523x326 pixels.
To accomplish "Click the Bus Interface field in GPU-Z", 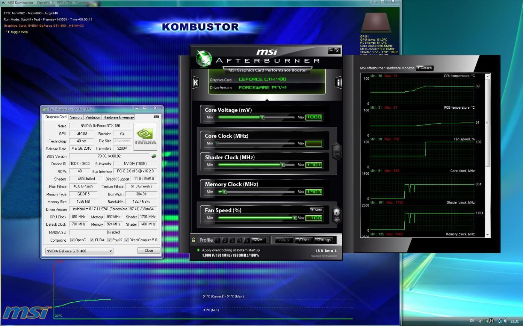I will point(135,171).
